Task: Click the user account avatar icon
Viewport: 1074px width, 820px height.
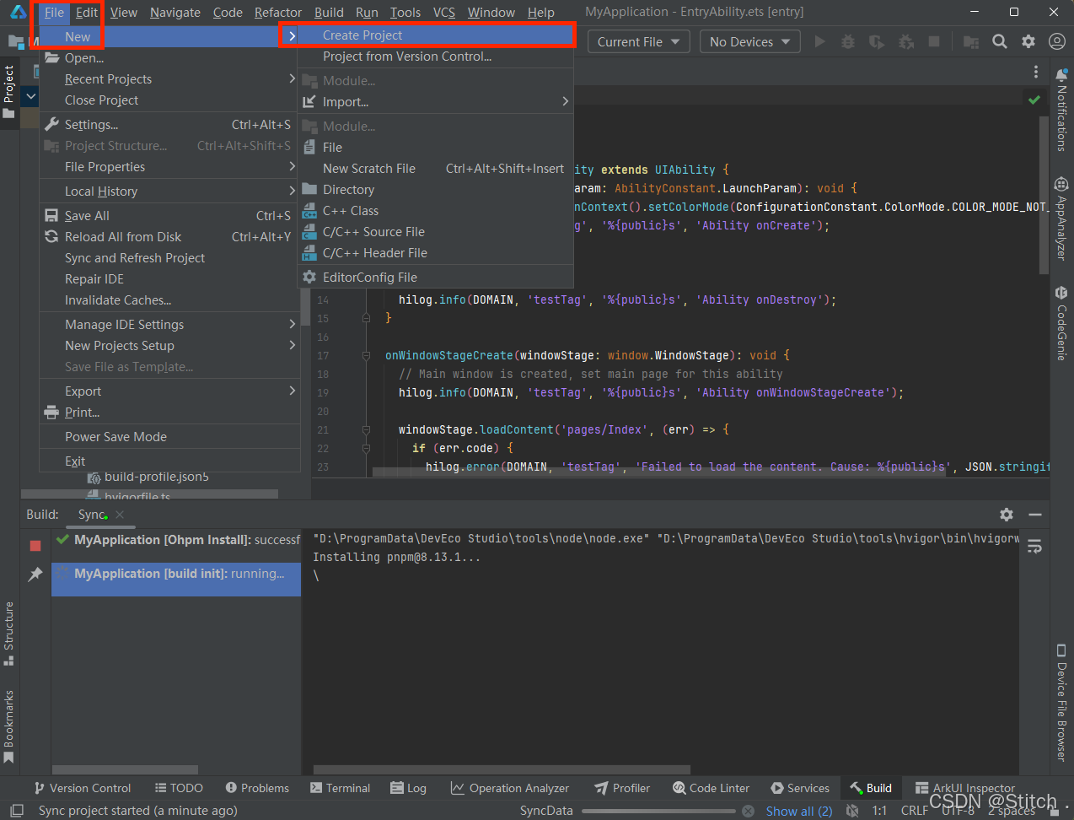Action: [x=1056, y=41]
